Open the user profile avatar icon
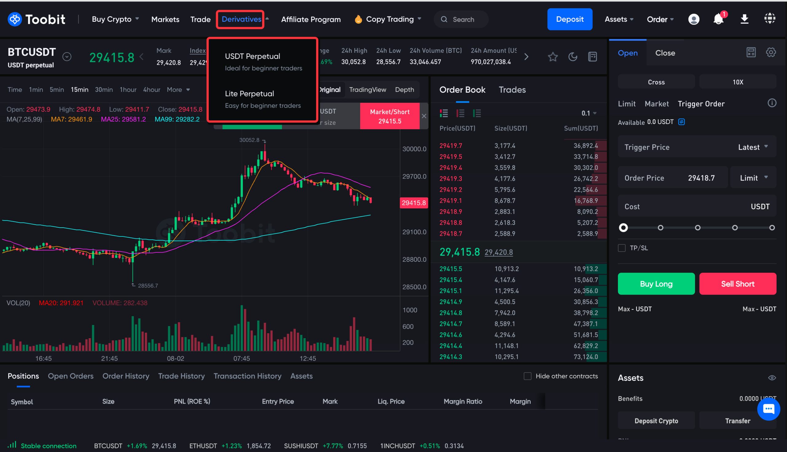The height and width of the screenshot is (452, 787). pyautogui.click(x=694, y=19)
